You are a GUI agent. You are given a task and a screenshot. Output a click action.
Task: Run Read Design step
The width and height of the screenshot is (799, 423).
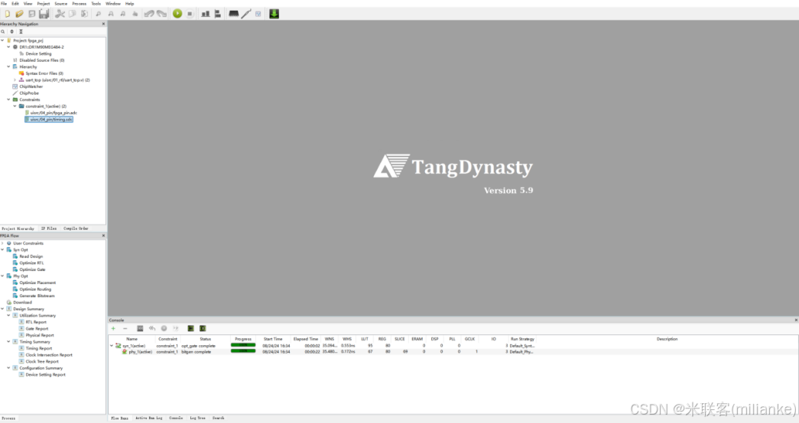coord(31,257)
